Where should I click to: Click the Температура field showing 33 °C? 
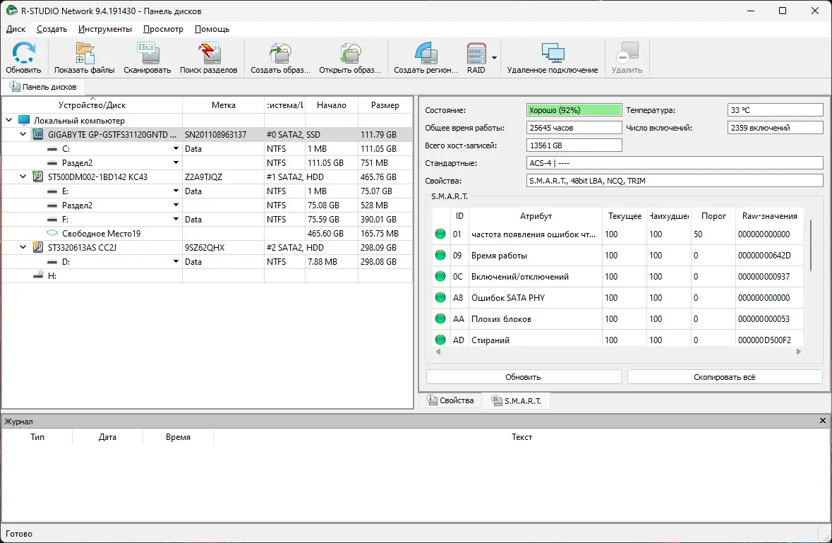pos(775,110)
